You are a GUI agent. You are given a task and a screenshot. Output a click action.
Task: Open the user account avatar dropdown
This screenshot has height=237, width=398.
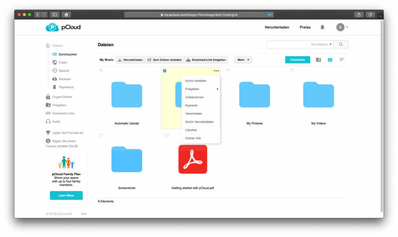coord(342,27)
